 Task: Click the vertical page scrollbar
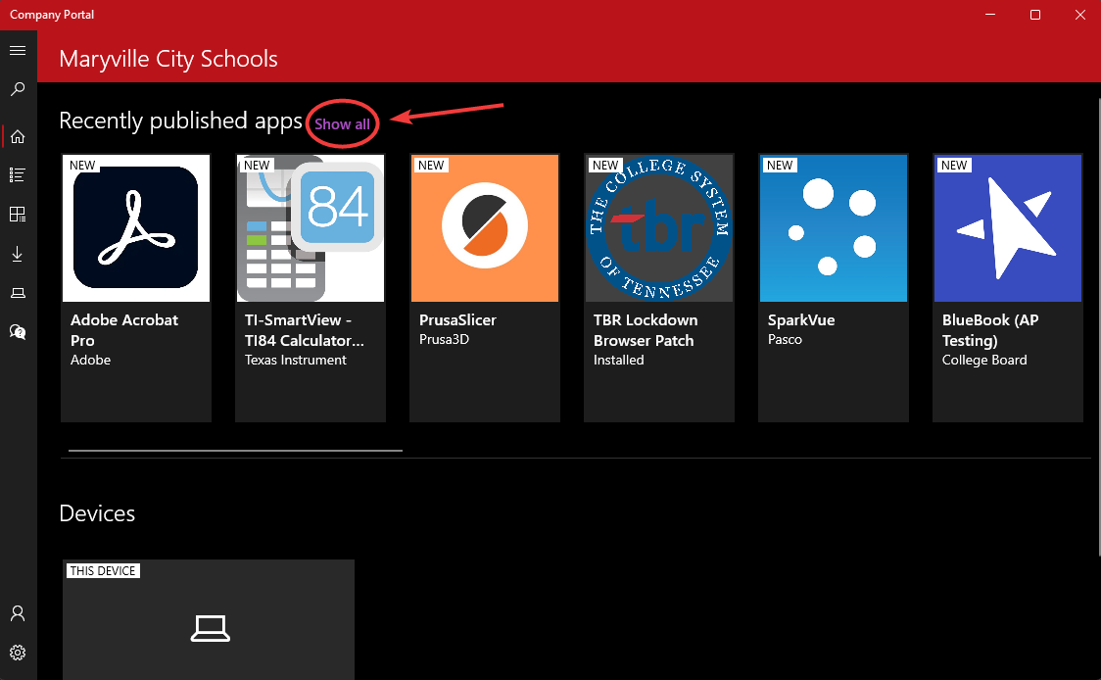pyautogui.click(x=1098, y=326)
